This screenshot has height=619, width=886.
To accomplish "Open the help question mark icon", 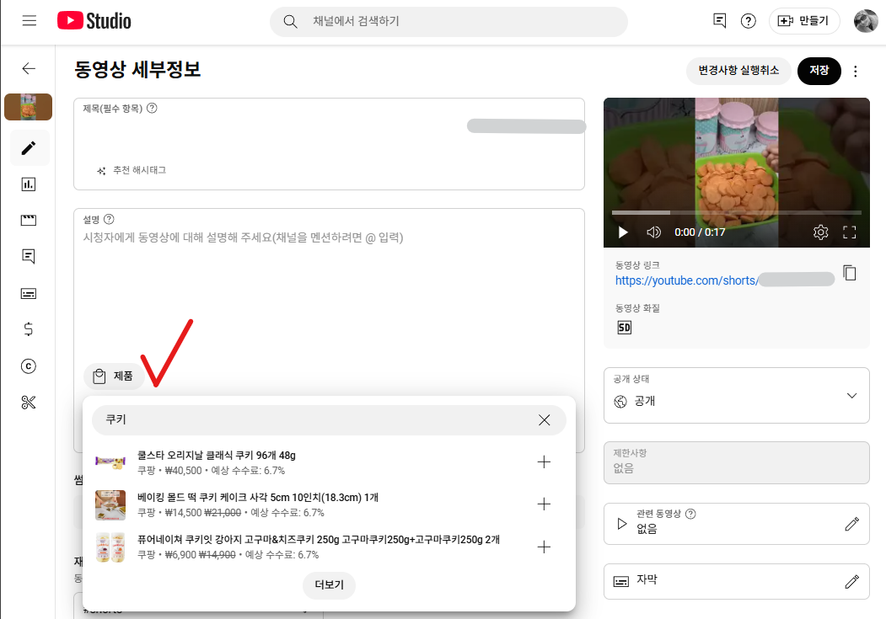I will 748,21.
